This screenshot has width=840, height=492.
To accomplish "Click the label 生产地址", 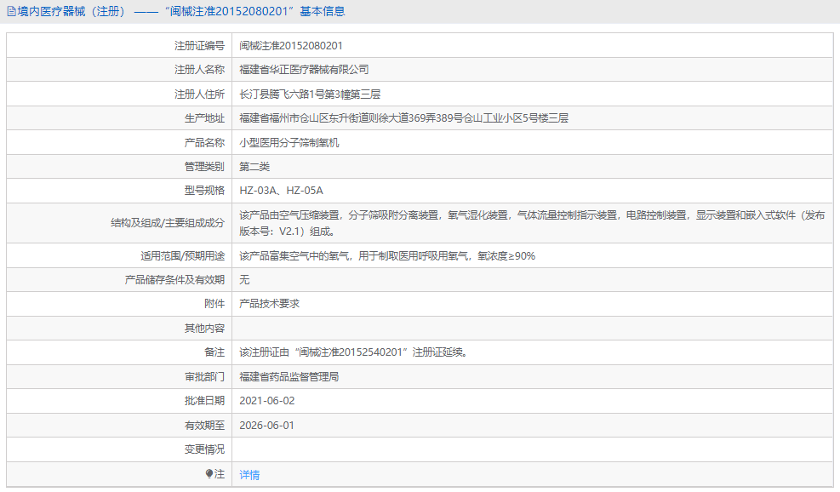I will point(204,118).
